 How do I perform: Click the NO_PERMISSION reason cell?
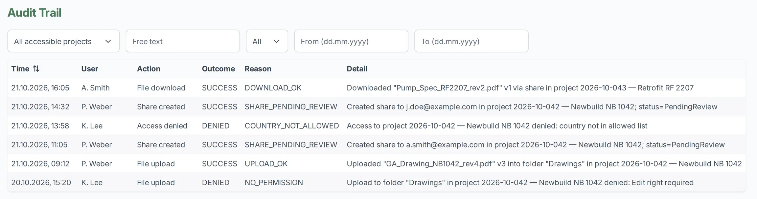tap(274, 182)
